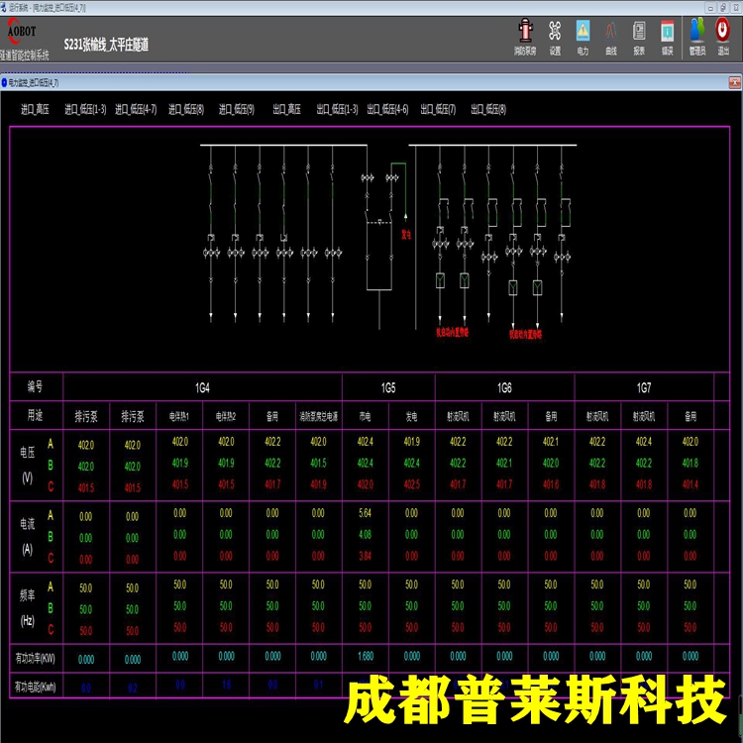Click the AOBOT logo in the header
Image resolution: width=743 pixels, height=743 pixels.
pyautogui.click(x=21, y=31)
